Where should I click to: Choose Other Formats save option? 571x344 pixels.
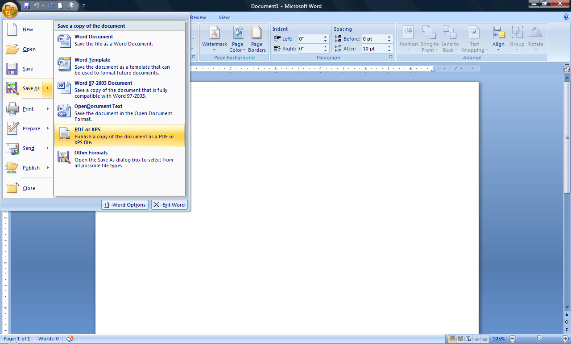click(x=120, y=159)
